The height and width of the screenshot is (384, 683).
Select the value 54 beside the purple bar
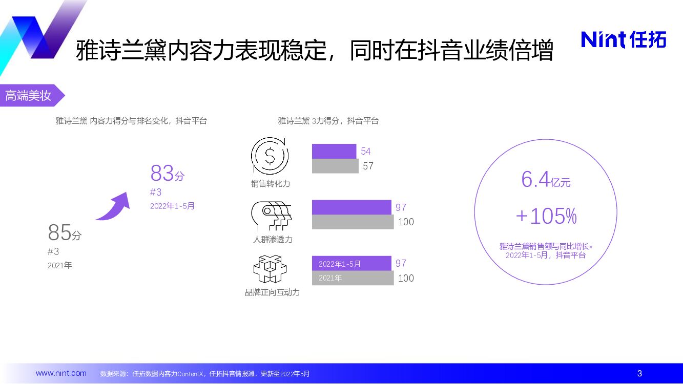366,152
